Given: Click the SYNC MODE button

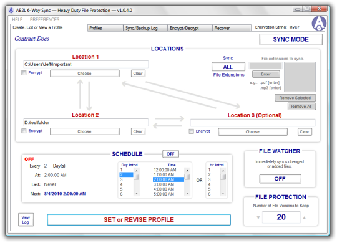Looking at the screenshot, I should pyautogui.click(x=291, y=39).
